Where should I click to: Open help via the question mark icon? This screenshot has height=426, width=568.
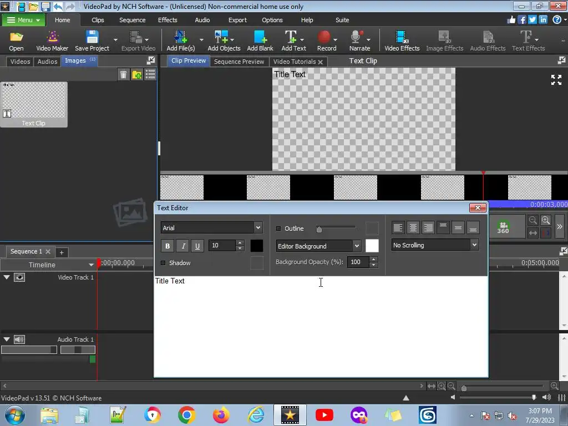click(x=557, y=19)
